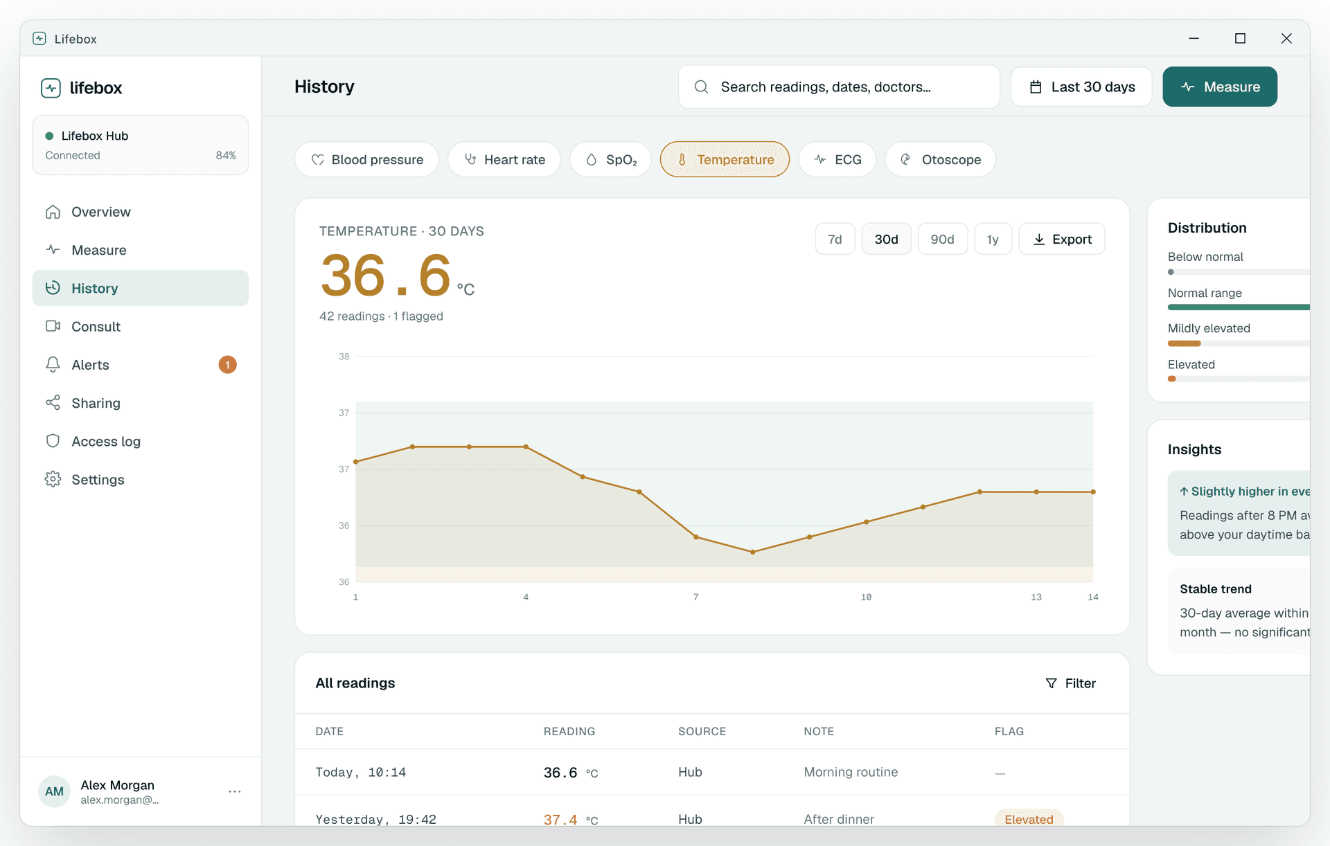Click the Otoscope ear icon

point(906,160)
